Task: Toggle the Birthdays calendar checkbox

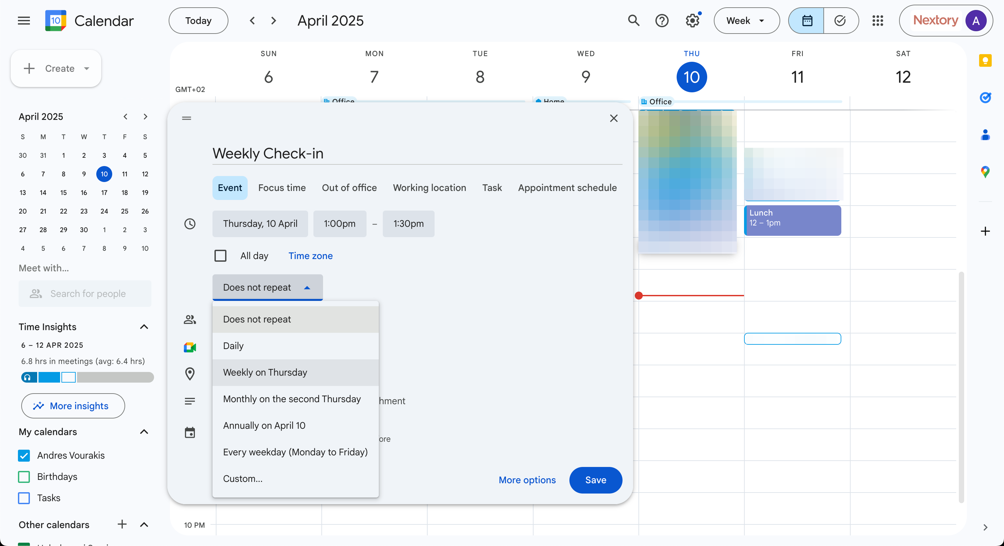Action: pos(24,477)
